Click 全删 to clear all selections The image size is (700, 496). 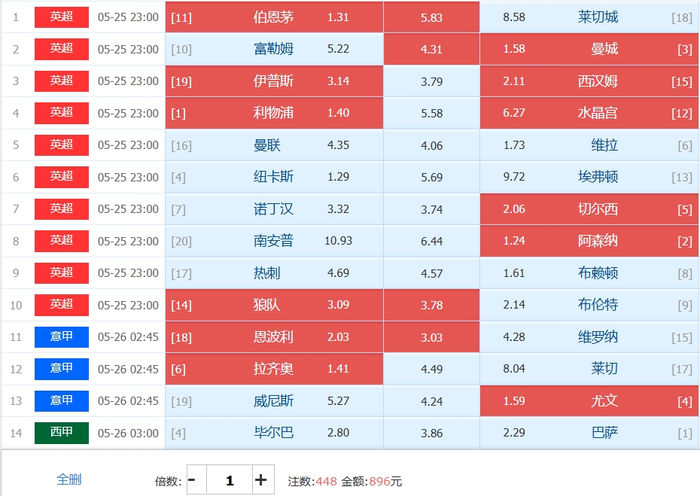pyautogui.click(x=68, y=479)
